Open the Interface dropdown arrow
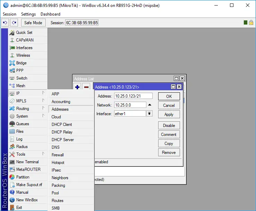 click(x=150, y=114)
